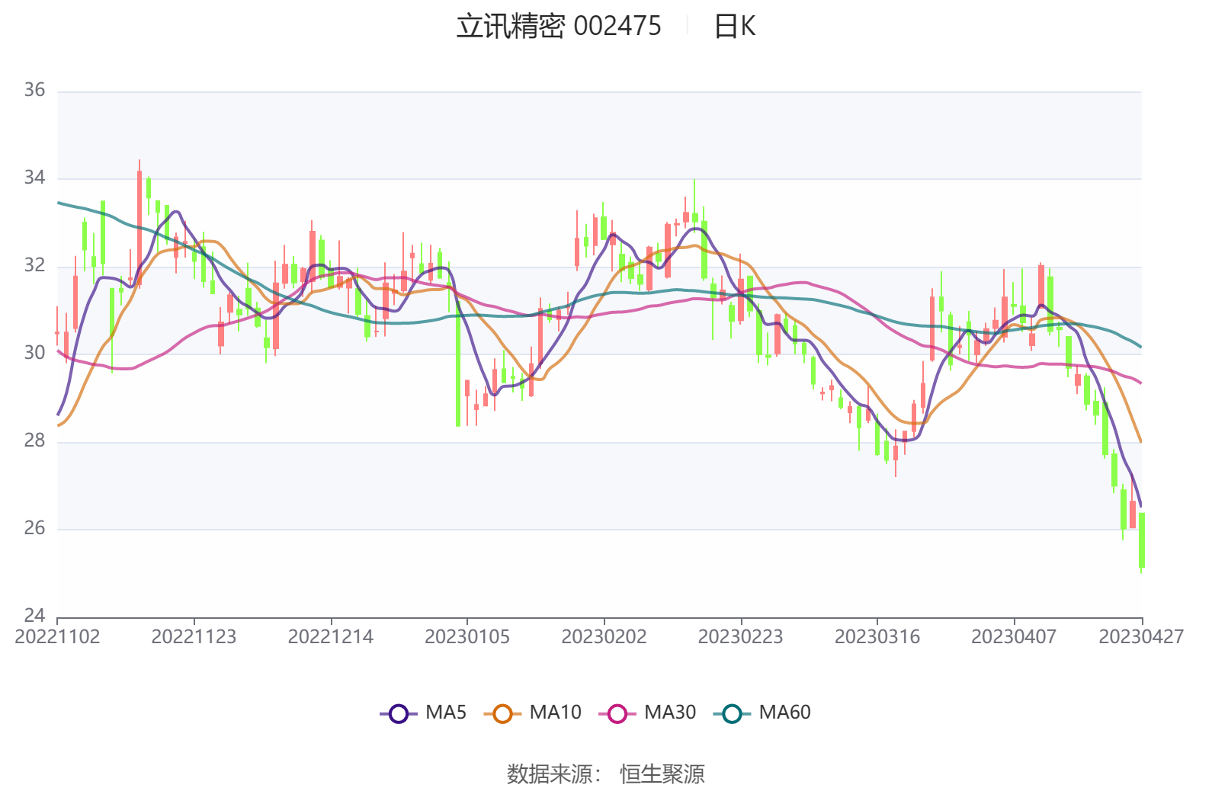Click the x-axis date label 20221214
Screen dimensions: 1212x788
331,636
